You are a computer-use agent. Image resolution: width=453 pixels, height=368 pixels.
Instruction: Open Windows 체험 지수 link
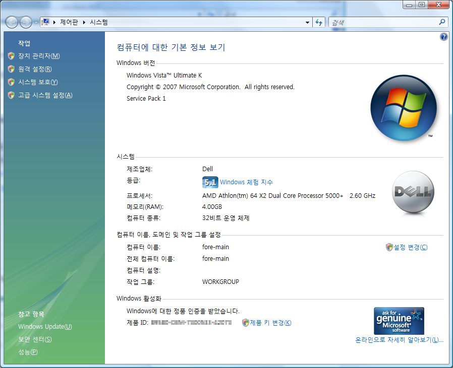point(247,182)
